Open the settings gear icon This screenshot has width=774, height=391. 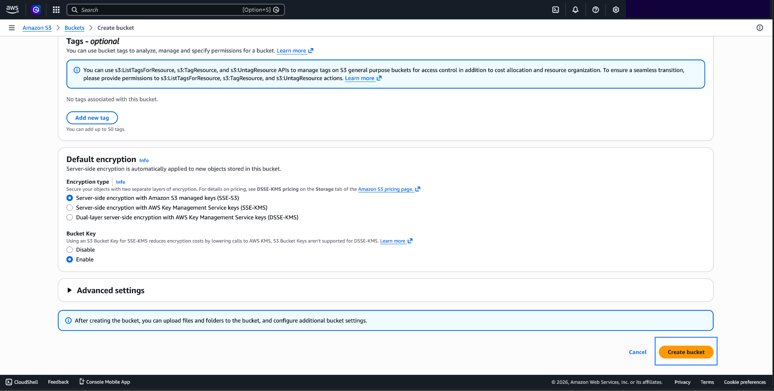(x=616, y=10)
